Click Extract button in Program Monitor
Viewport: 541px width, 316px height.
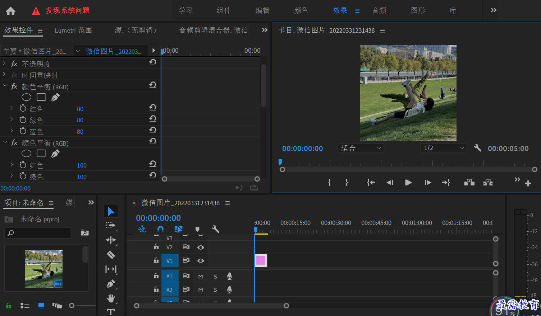[x=488, y=183]
